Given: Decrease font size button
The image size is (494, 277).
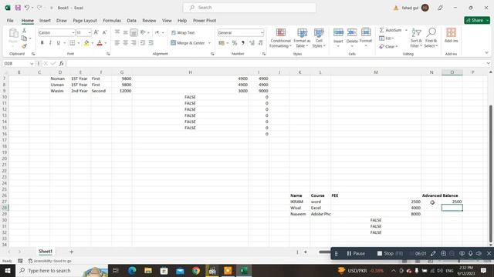Looking at the screenshot, I should [105, 32].
